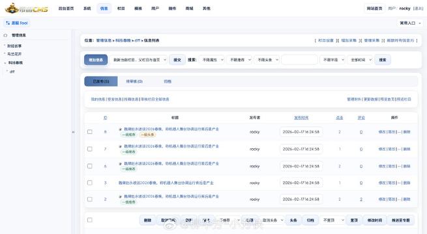Open the 刷新当前栏目 refresh-scope dropdown
Viewport: 427px width, 234px height.
(139, 60)
